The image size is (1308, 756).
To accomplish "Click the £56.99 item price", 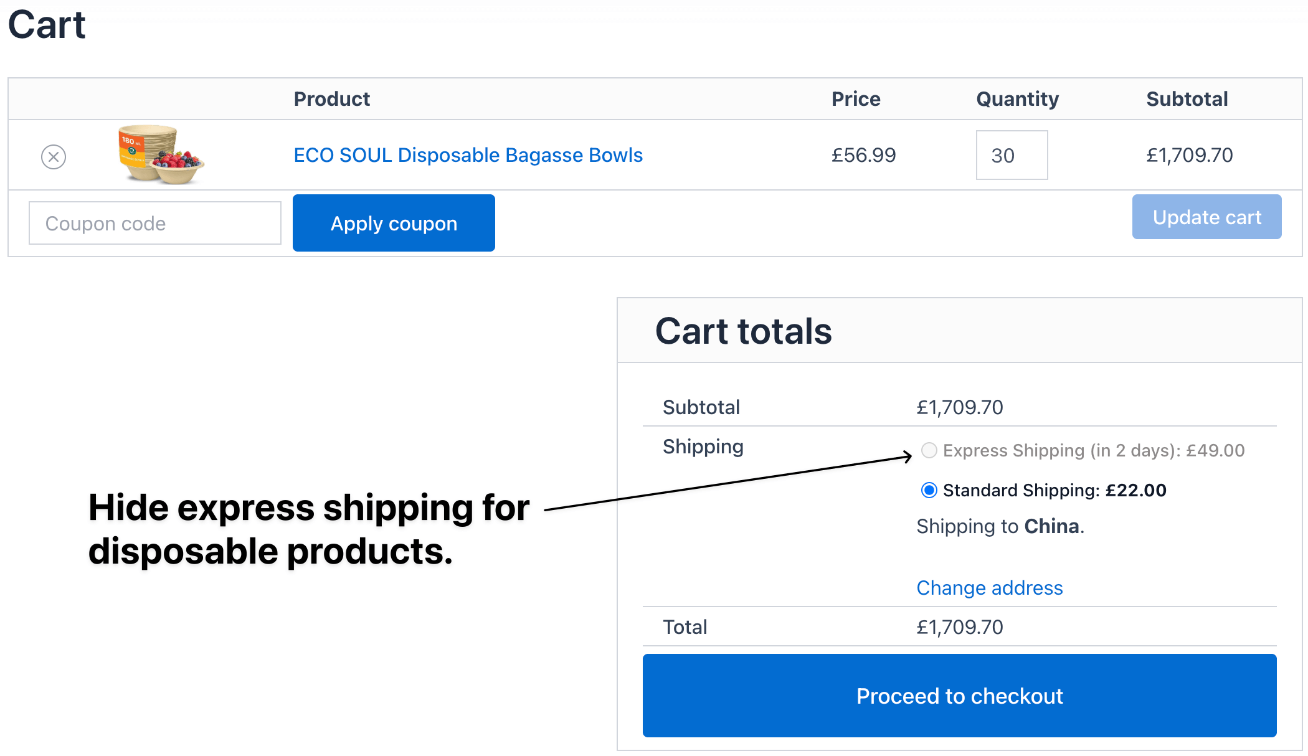I will click(x=863, y=155).
